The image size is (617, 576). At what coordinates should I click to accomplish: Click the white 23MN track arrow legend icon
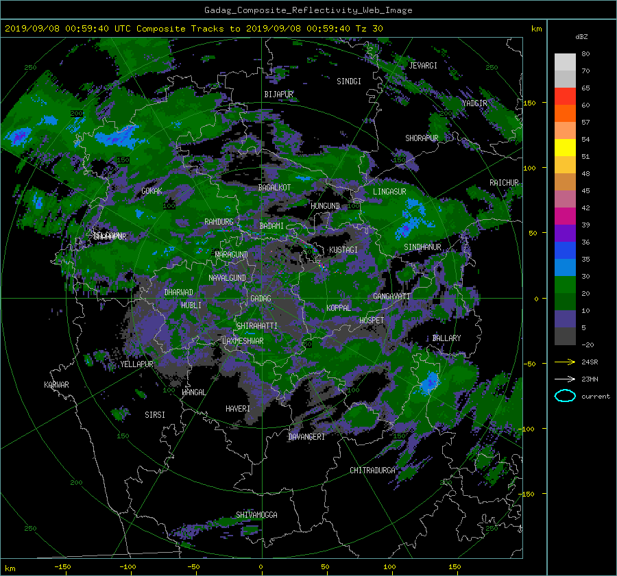[x=565, y=379]
